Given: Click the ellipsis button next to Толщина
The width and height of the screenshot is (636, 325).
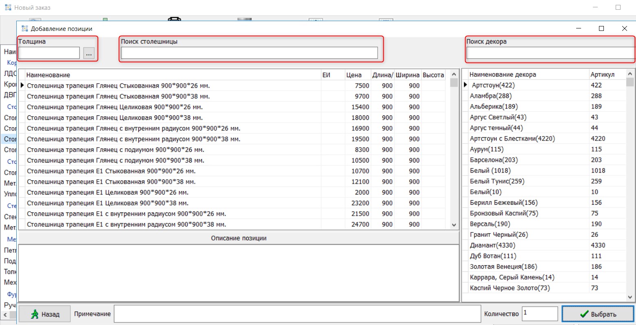Looking at the screenshot, I should [89, 53].
